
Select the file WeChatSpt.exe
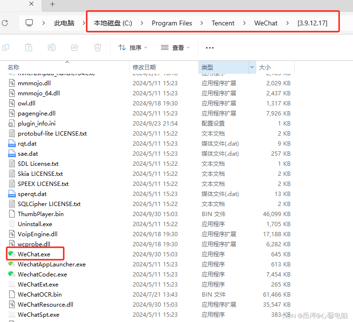click(x=38, y=314)
